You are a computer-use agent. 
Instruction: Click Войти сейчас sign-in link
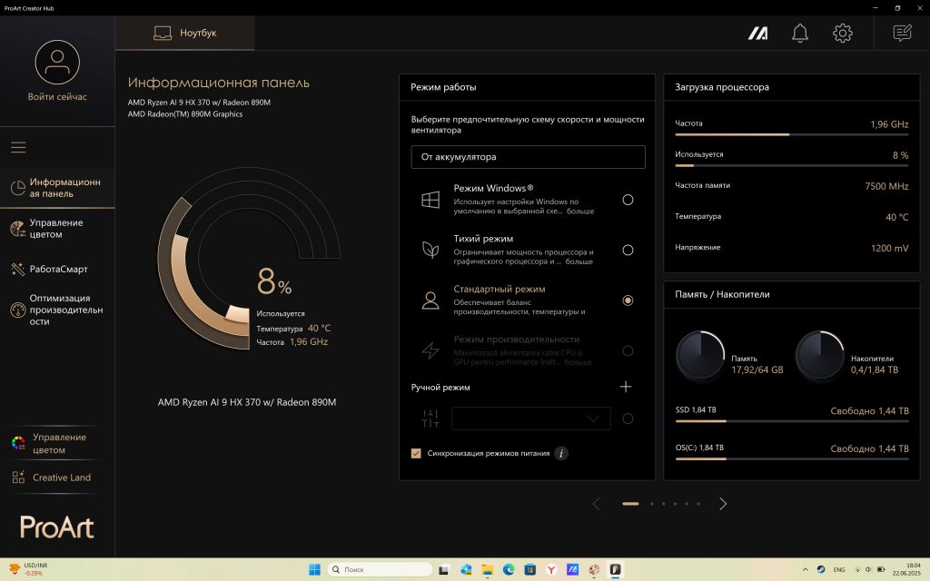tap(57, 96)
